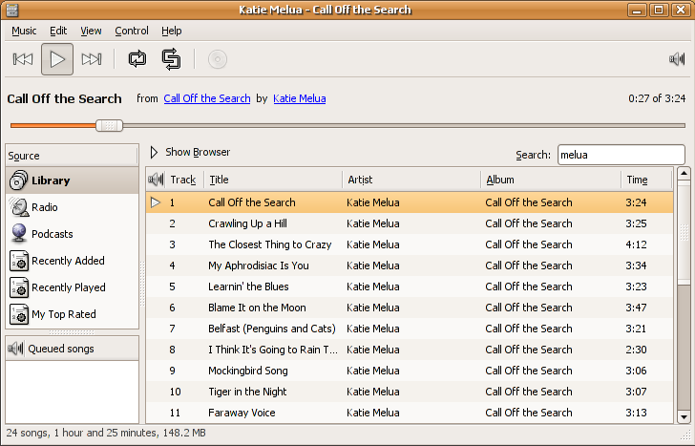695x446 pixels.
Task: Click the song list vertical scrollbar thumb
Action: coord(684,232)
